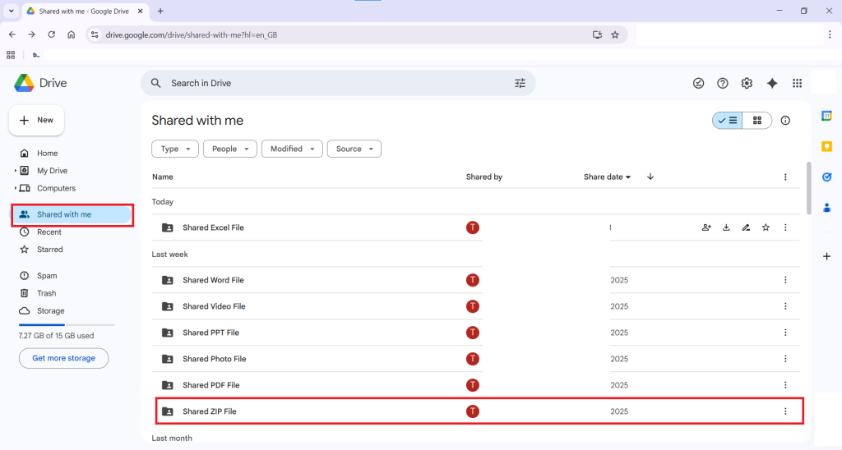Rename Shared Excel File via pencil icon
Viewport: 842px width, 450px height.
pos(746,227)
